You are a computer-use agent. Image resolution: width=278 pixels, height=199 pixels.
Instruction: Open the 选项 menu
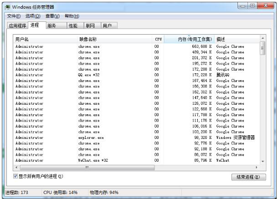[x=33, y=16]
